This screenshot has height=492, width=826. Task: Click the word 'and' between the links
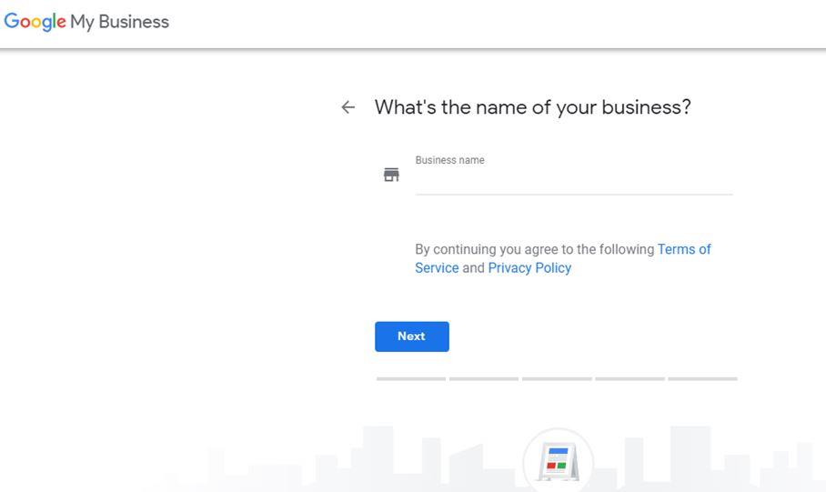click(x=473, y=268)
